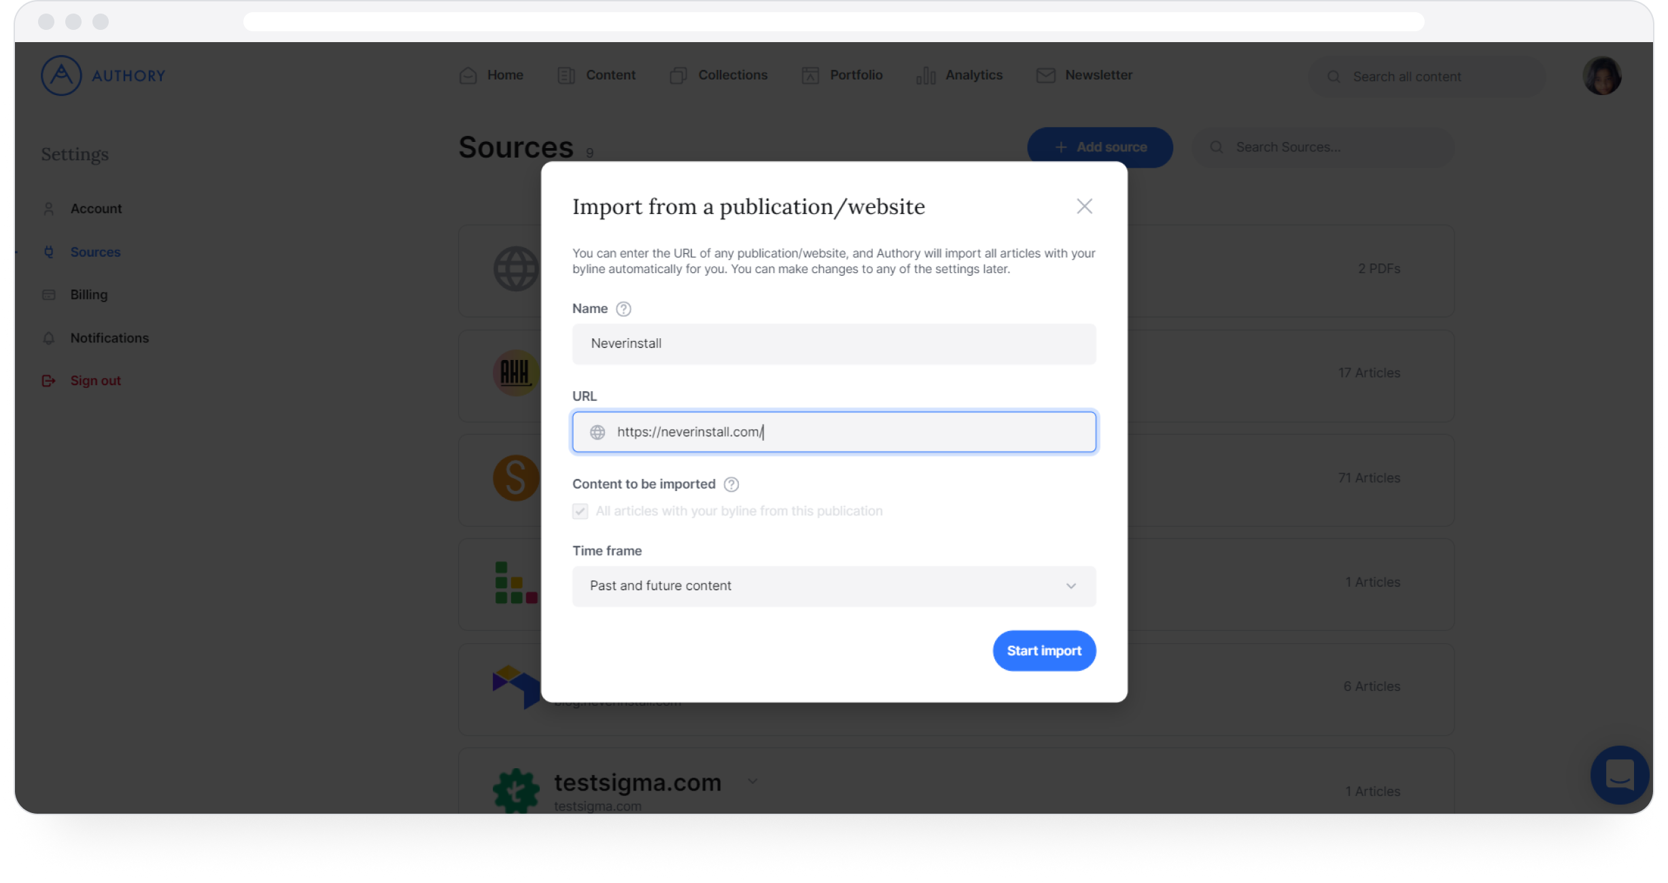Image resolution: width=1668 pixels, height=883 pixels.
Task: Click the Search Sources field
Action: [1323, 147]
